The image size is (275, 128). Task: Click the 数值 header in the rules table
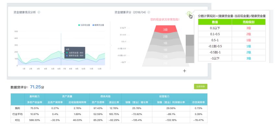215,22
